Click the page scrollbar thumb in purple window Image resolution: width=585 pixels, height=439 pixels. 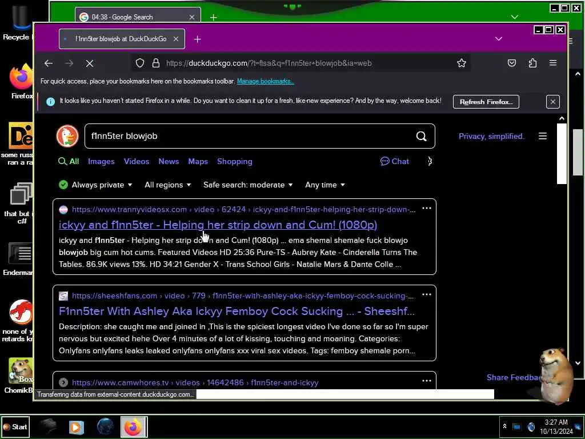pos(562,154)
